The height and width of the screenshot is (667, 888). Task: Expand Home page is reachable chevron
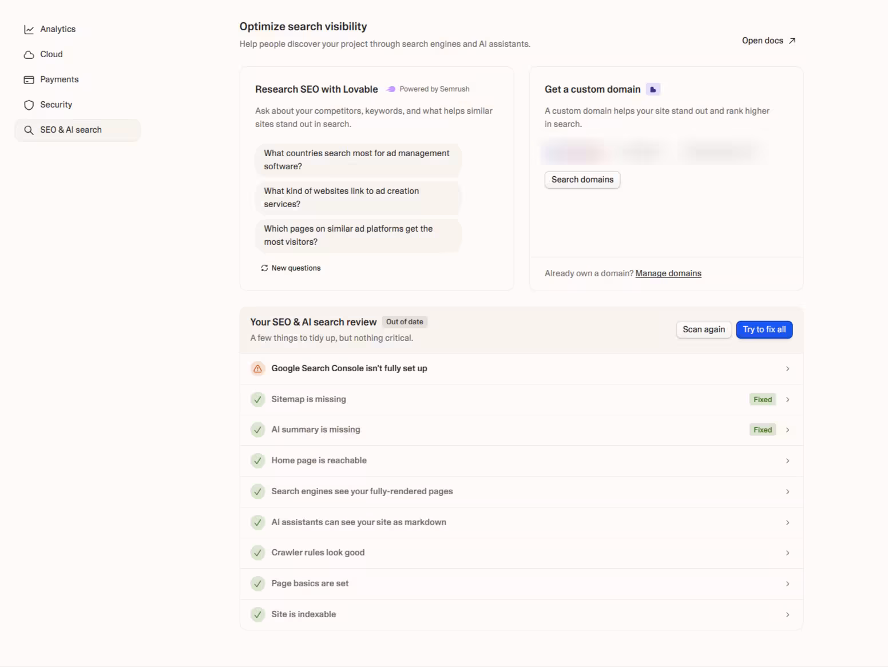click(x=788, y=461)
